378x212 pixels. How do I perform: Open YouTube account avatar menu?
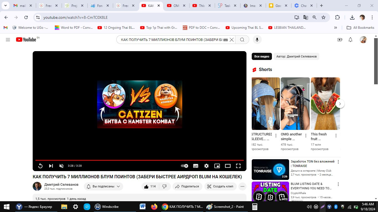[x=363, y=40]
